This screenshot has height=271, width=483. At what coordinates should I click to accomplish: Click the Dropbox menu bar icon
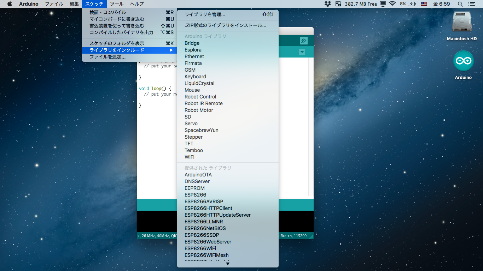pos(328,4)
